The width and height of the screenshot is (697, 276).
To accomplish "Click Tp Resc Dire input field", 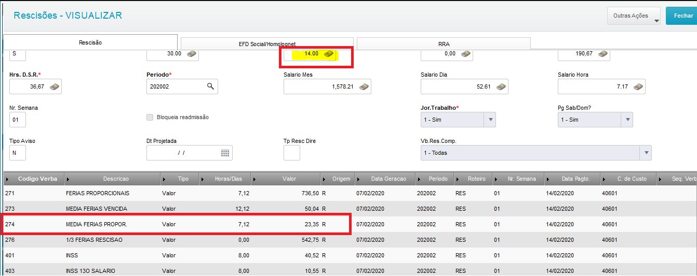I will (x=292, y=153).
